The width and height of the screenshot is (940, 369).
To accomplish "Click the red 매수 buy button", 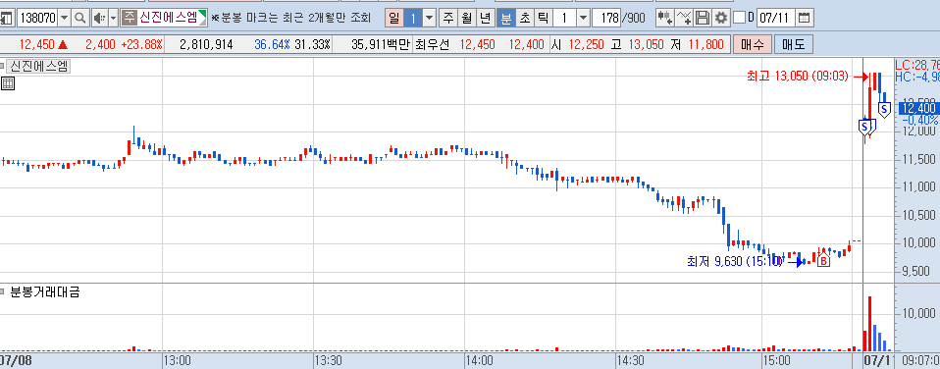I will [752, 44].
